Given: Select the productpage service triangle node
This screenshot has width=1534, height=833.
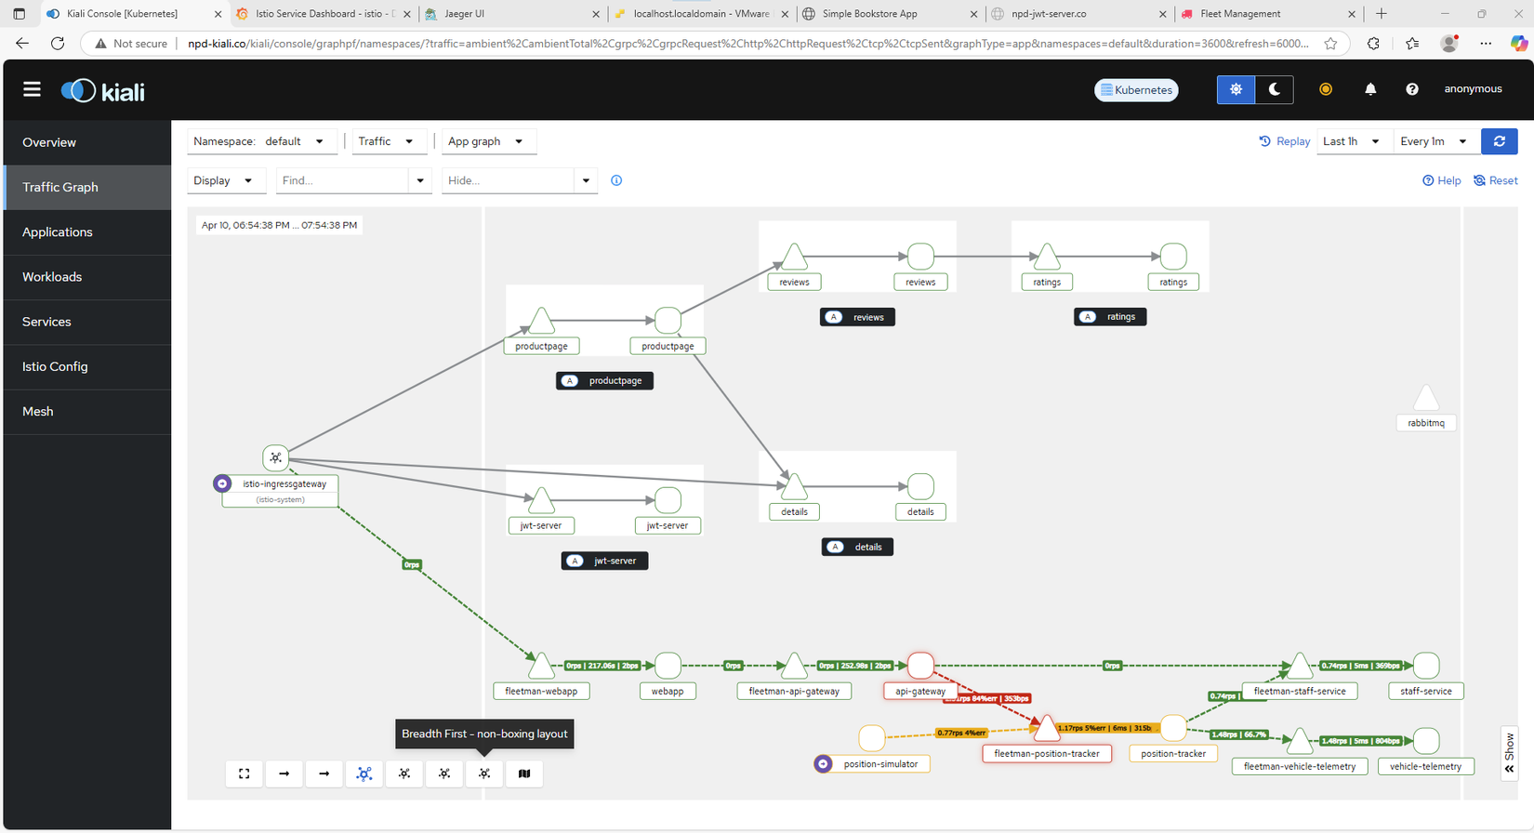Looking at the screenshot, I should [x=541, y=321].
